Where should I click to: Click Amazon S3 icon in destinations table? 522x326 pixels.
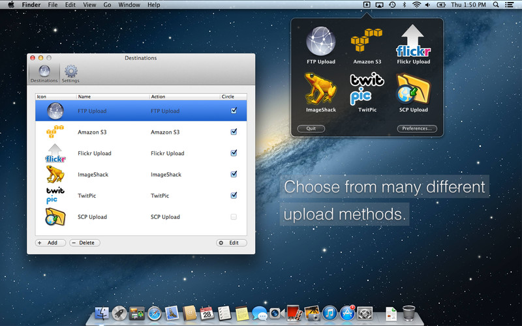(x=55, y=132)
